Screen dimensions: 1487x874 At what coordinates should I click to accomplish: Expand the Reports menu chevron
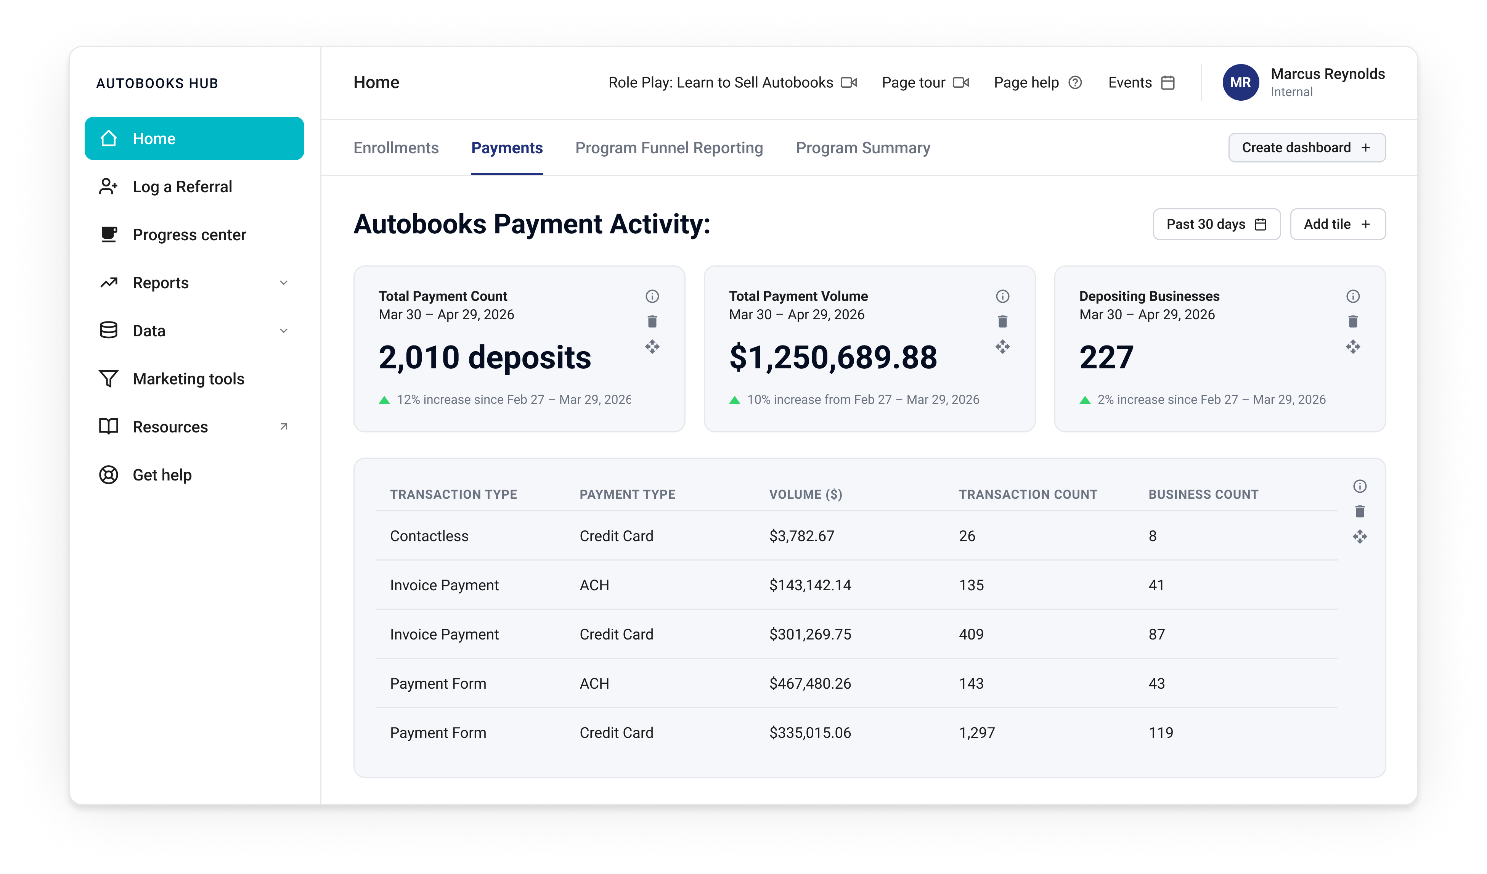(284, 283)
